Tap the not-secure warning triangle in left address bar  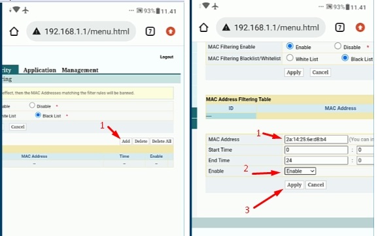tap(37, 31)
